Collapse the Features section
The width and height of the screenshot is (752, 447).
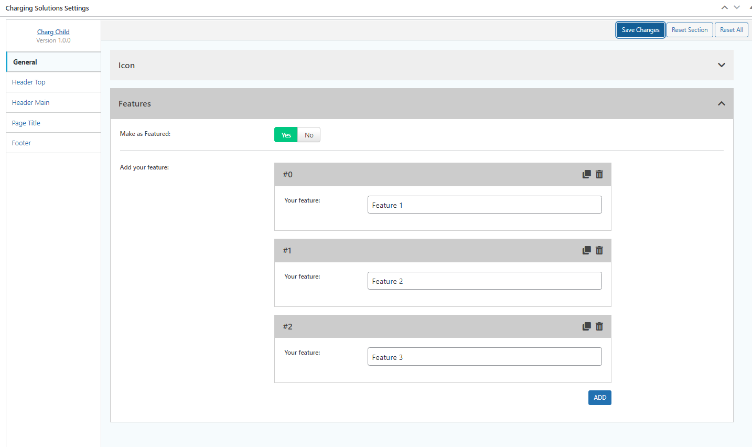pyautogui.click(x=721, y=103)
